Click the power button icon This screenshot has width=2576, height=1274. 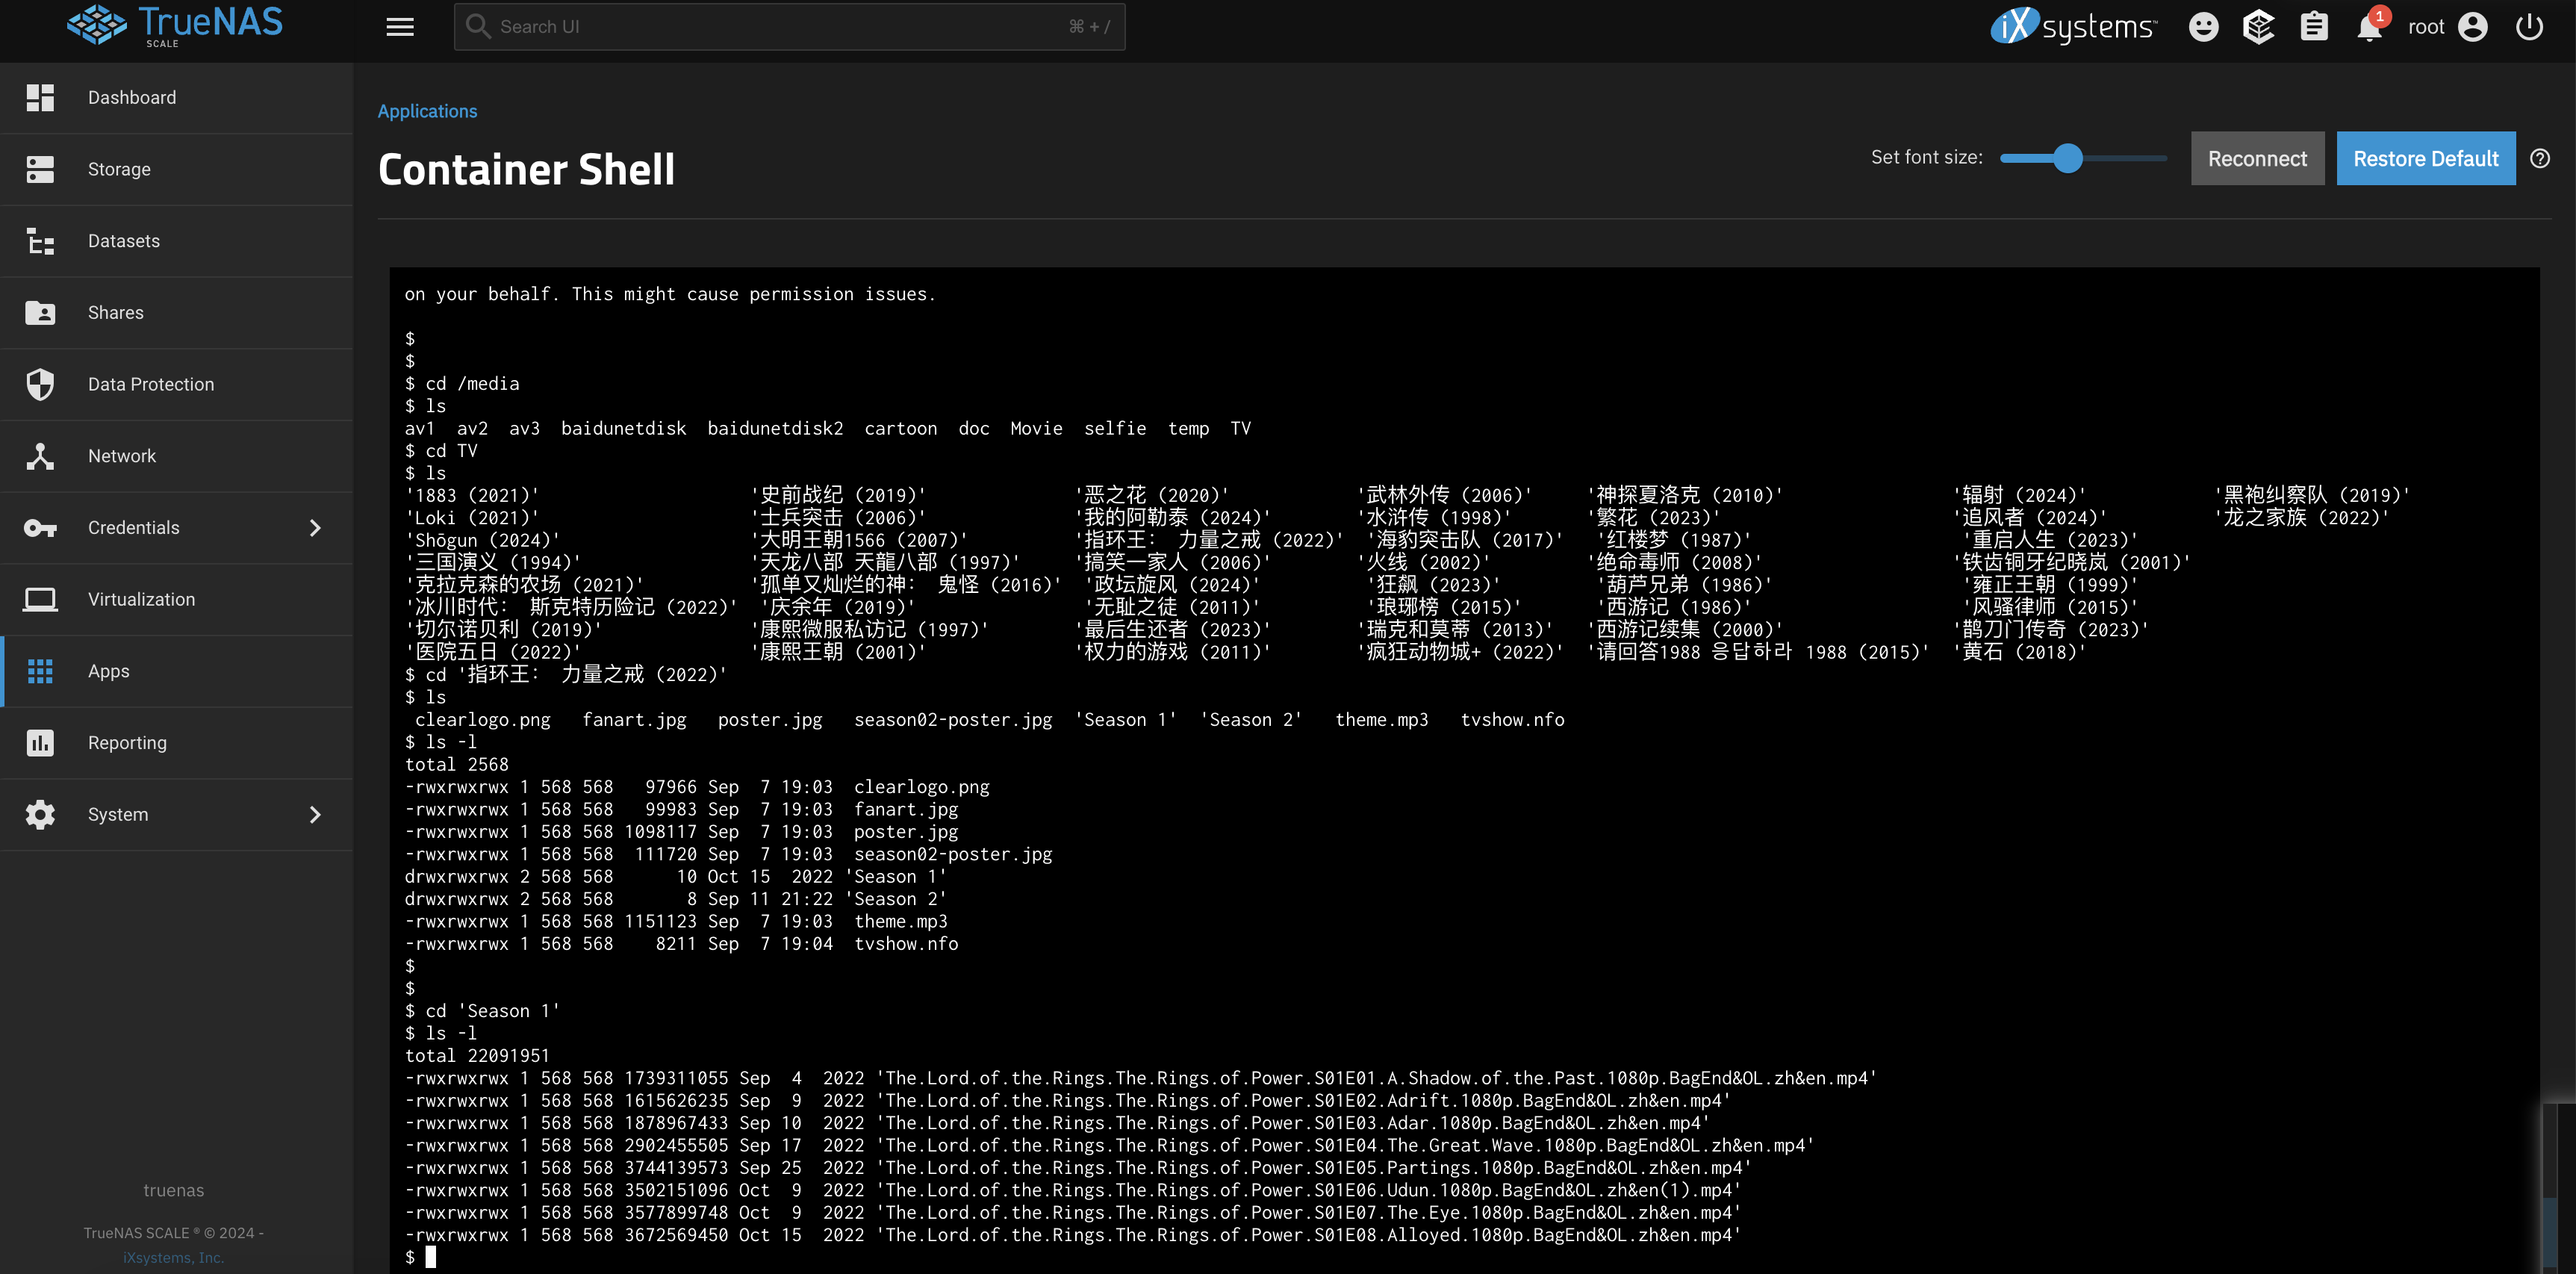click(x=2529, y=27)
